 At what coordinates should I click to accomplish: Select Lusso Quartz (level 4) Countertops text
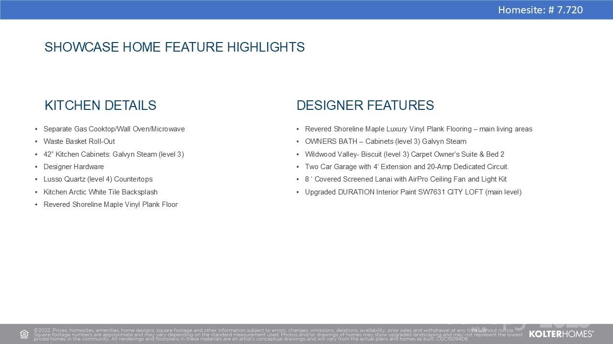[98, 179]
